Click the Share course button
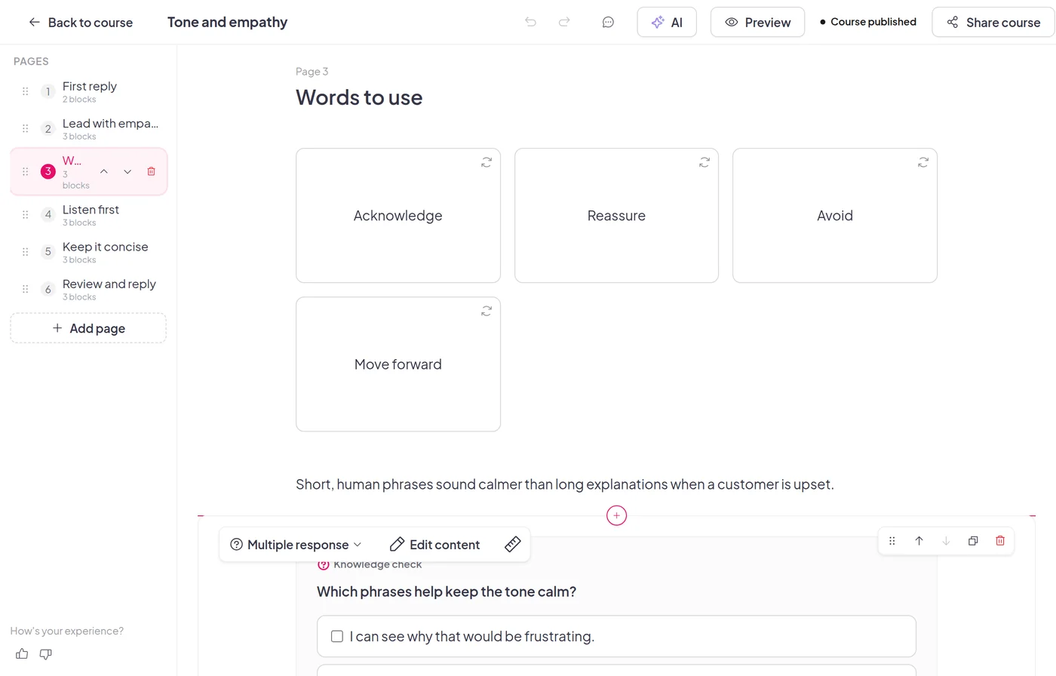The image size is (1056, 676). click(993, 23)
